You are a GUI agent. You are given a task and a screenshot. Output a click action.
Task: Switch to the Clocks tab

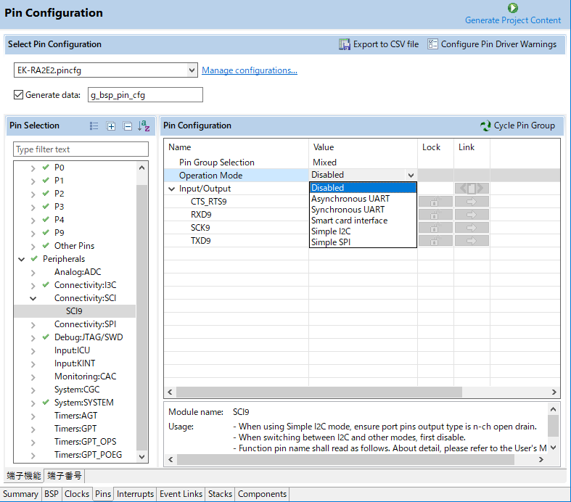pyautogui.click(x=77, y=494)
